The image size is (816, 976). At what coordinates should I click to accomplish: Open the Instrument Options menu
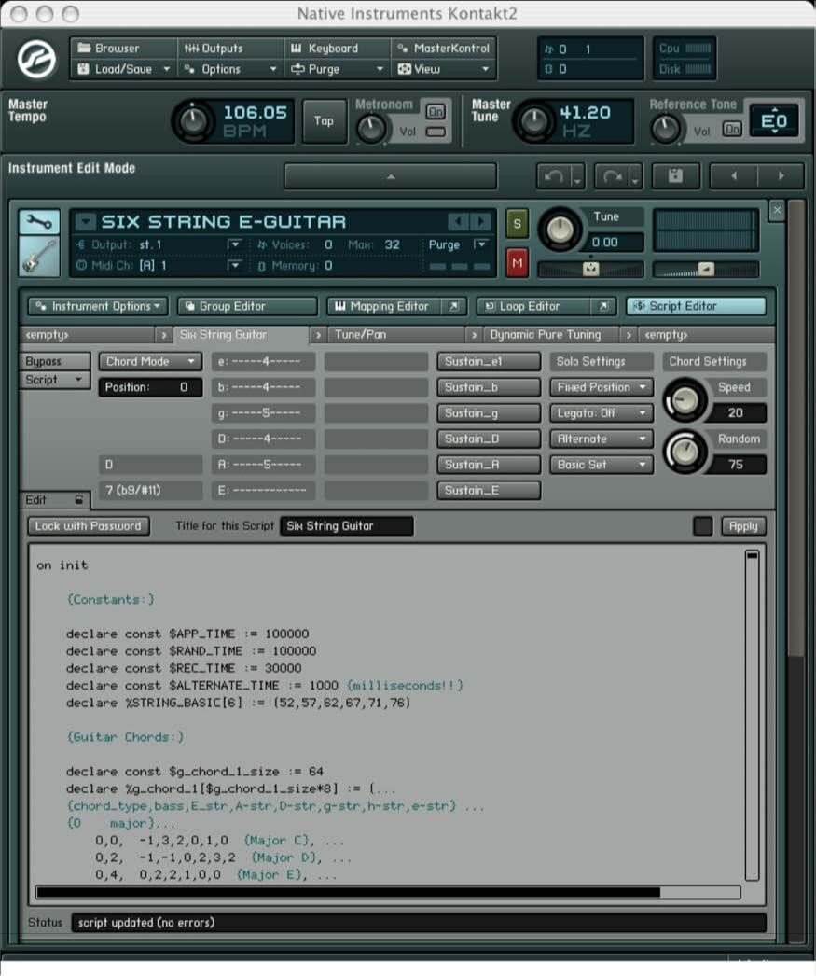98,306
